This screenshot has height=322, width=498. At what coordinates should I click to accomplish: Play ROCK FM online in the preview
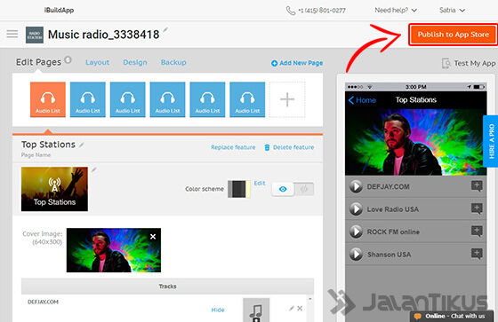pos(356,232)
